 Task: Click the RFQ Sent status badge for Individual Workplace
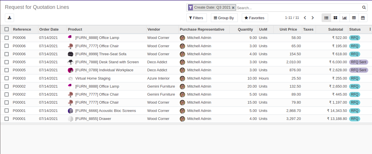click(359, 70)
